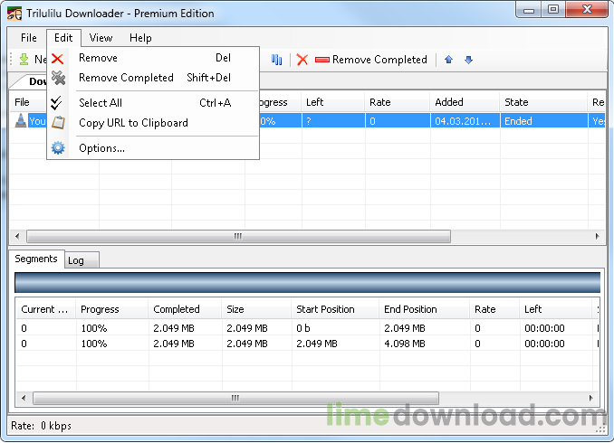Click the segments Progress column header
Viewport: 614px width, 443px height.
(112, 309)
